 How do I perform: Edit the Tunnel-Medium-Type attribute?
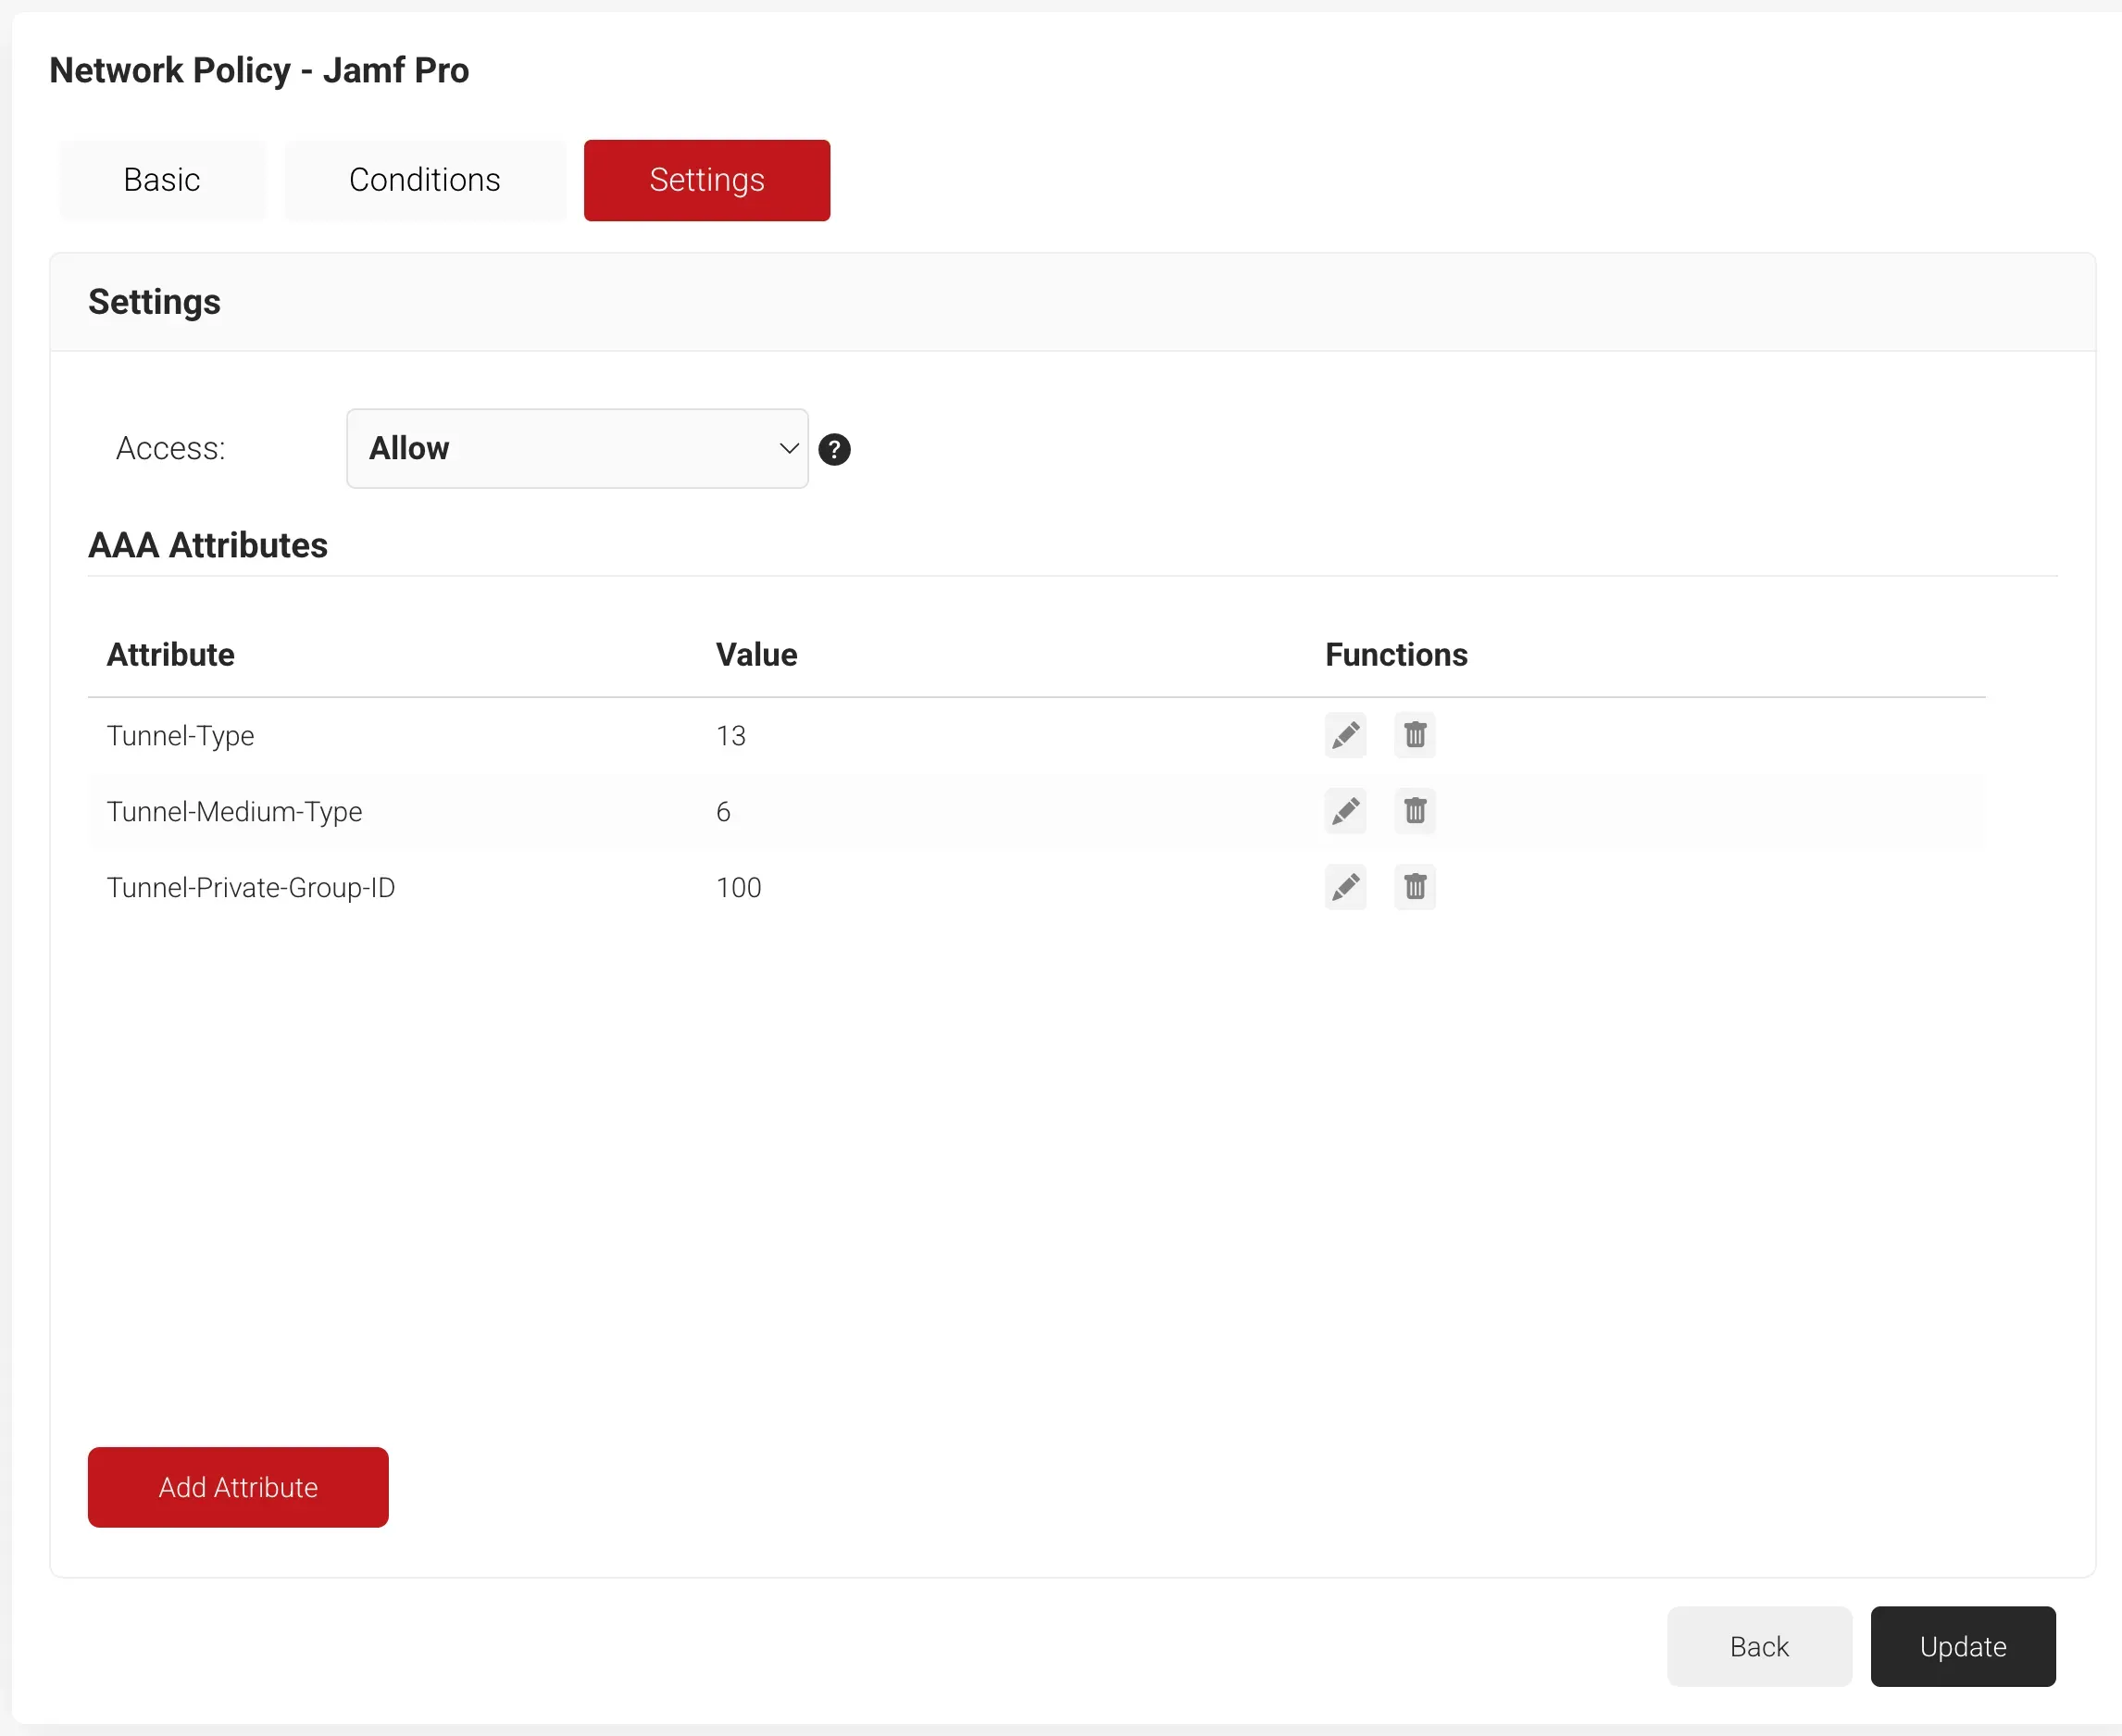tap(1345, 811)
